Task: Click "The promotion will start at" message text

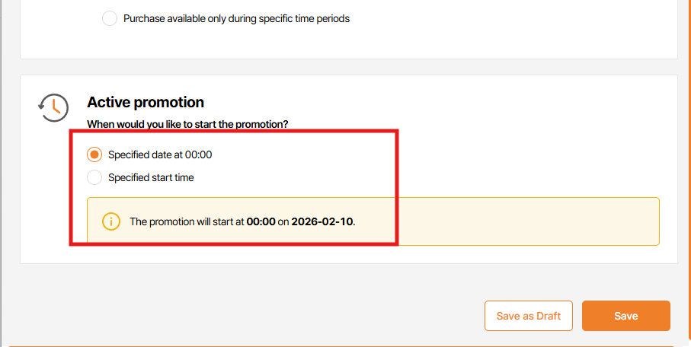Action: [187, 222]
